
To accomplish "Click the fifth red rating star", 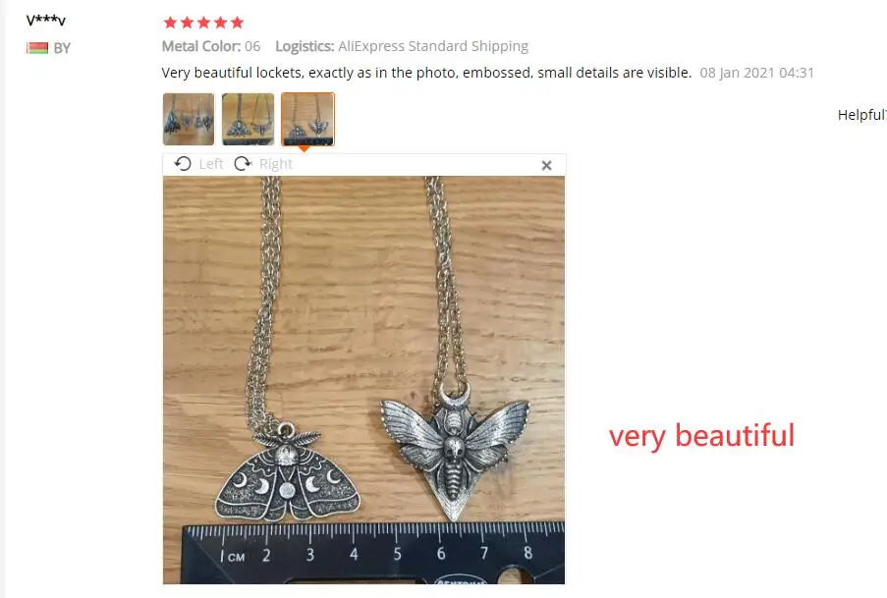I will 237,23.
